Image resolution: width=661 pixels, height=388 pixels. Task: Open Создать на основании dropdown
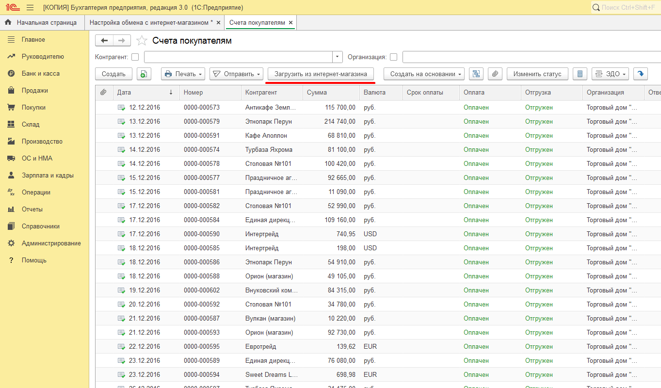[424, 74]
